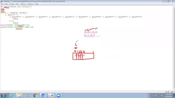Click the long vowel-check if condition line
The image size is (175, 98).
(75, 17)
